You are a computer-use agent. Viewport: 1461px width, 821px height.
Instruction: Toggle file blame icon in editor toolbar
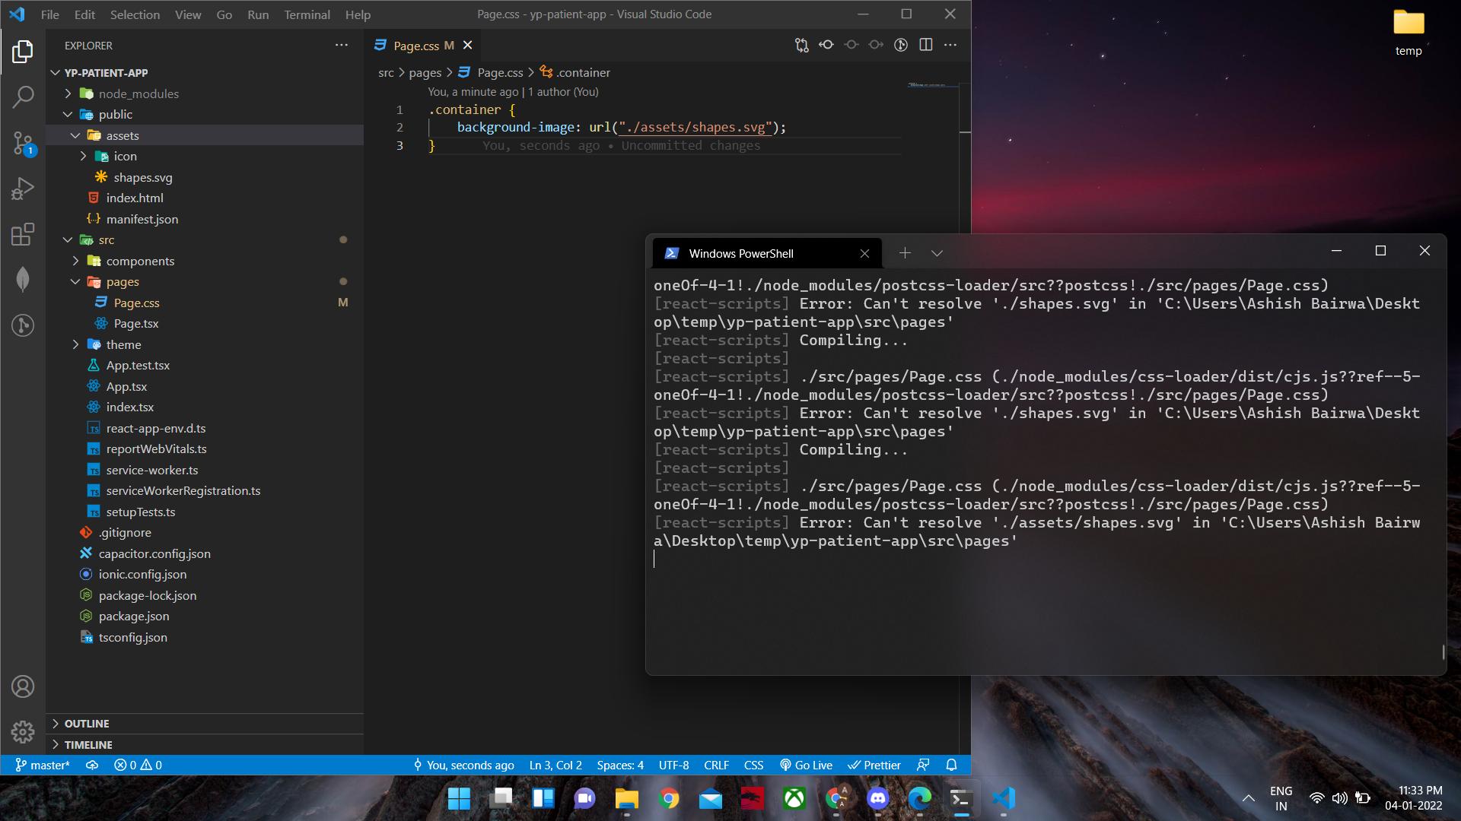(x=901, y=45)
